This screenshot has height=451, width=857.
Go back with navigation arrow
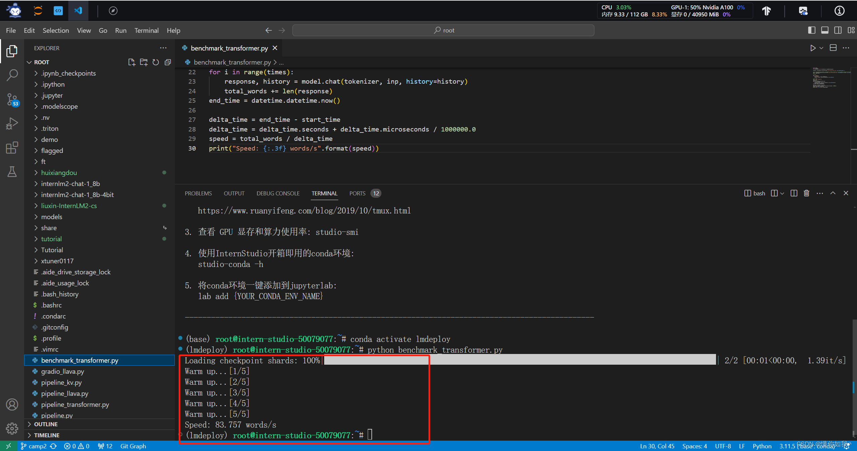269,30
